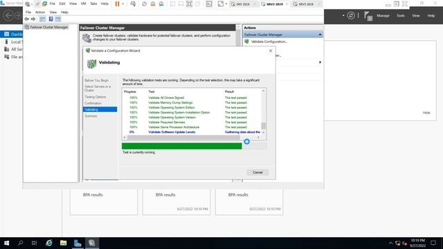Toggle the VMware thumbnail bar icon

click(x=181, y=4)
